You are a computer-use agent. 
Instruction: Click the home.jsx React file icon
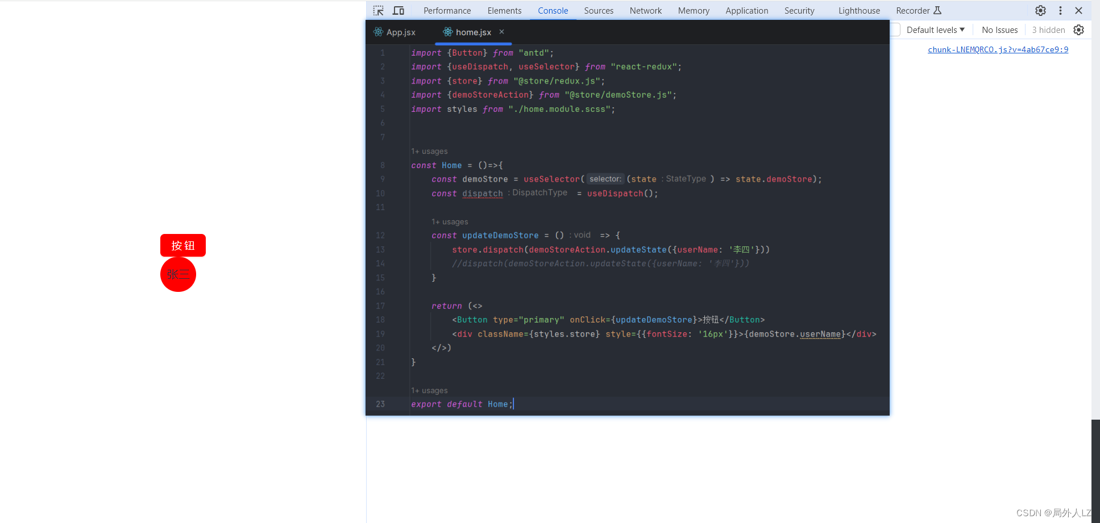[448, 32]
